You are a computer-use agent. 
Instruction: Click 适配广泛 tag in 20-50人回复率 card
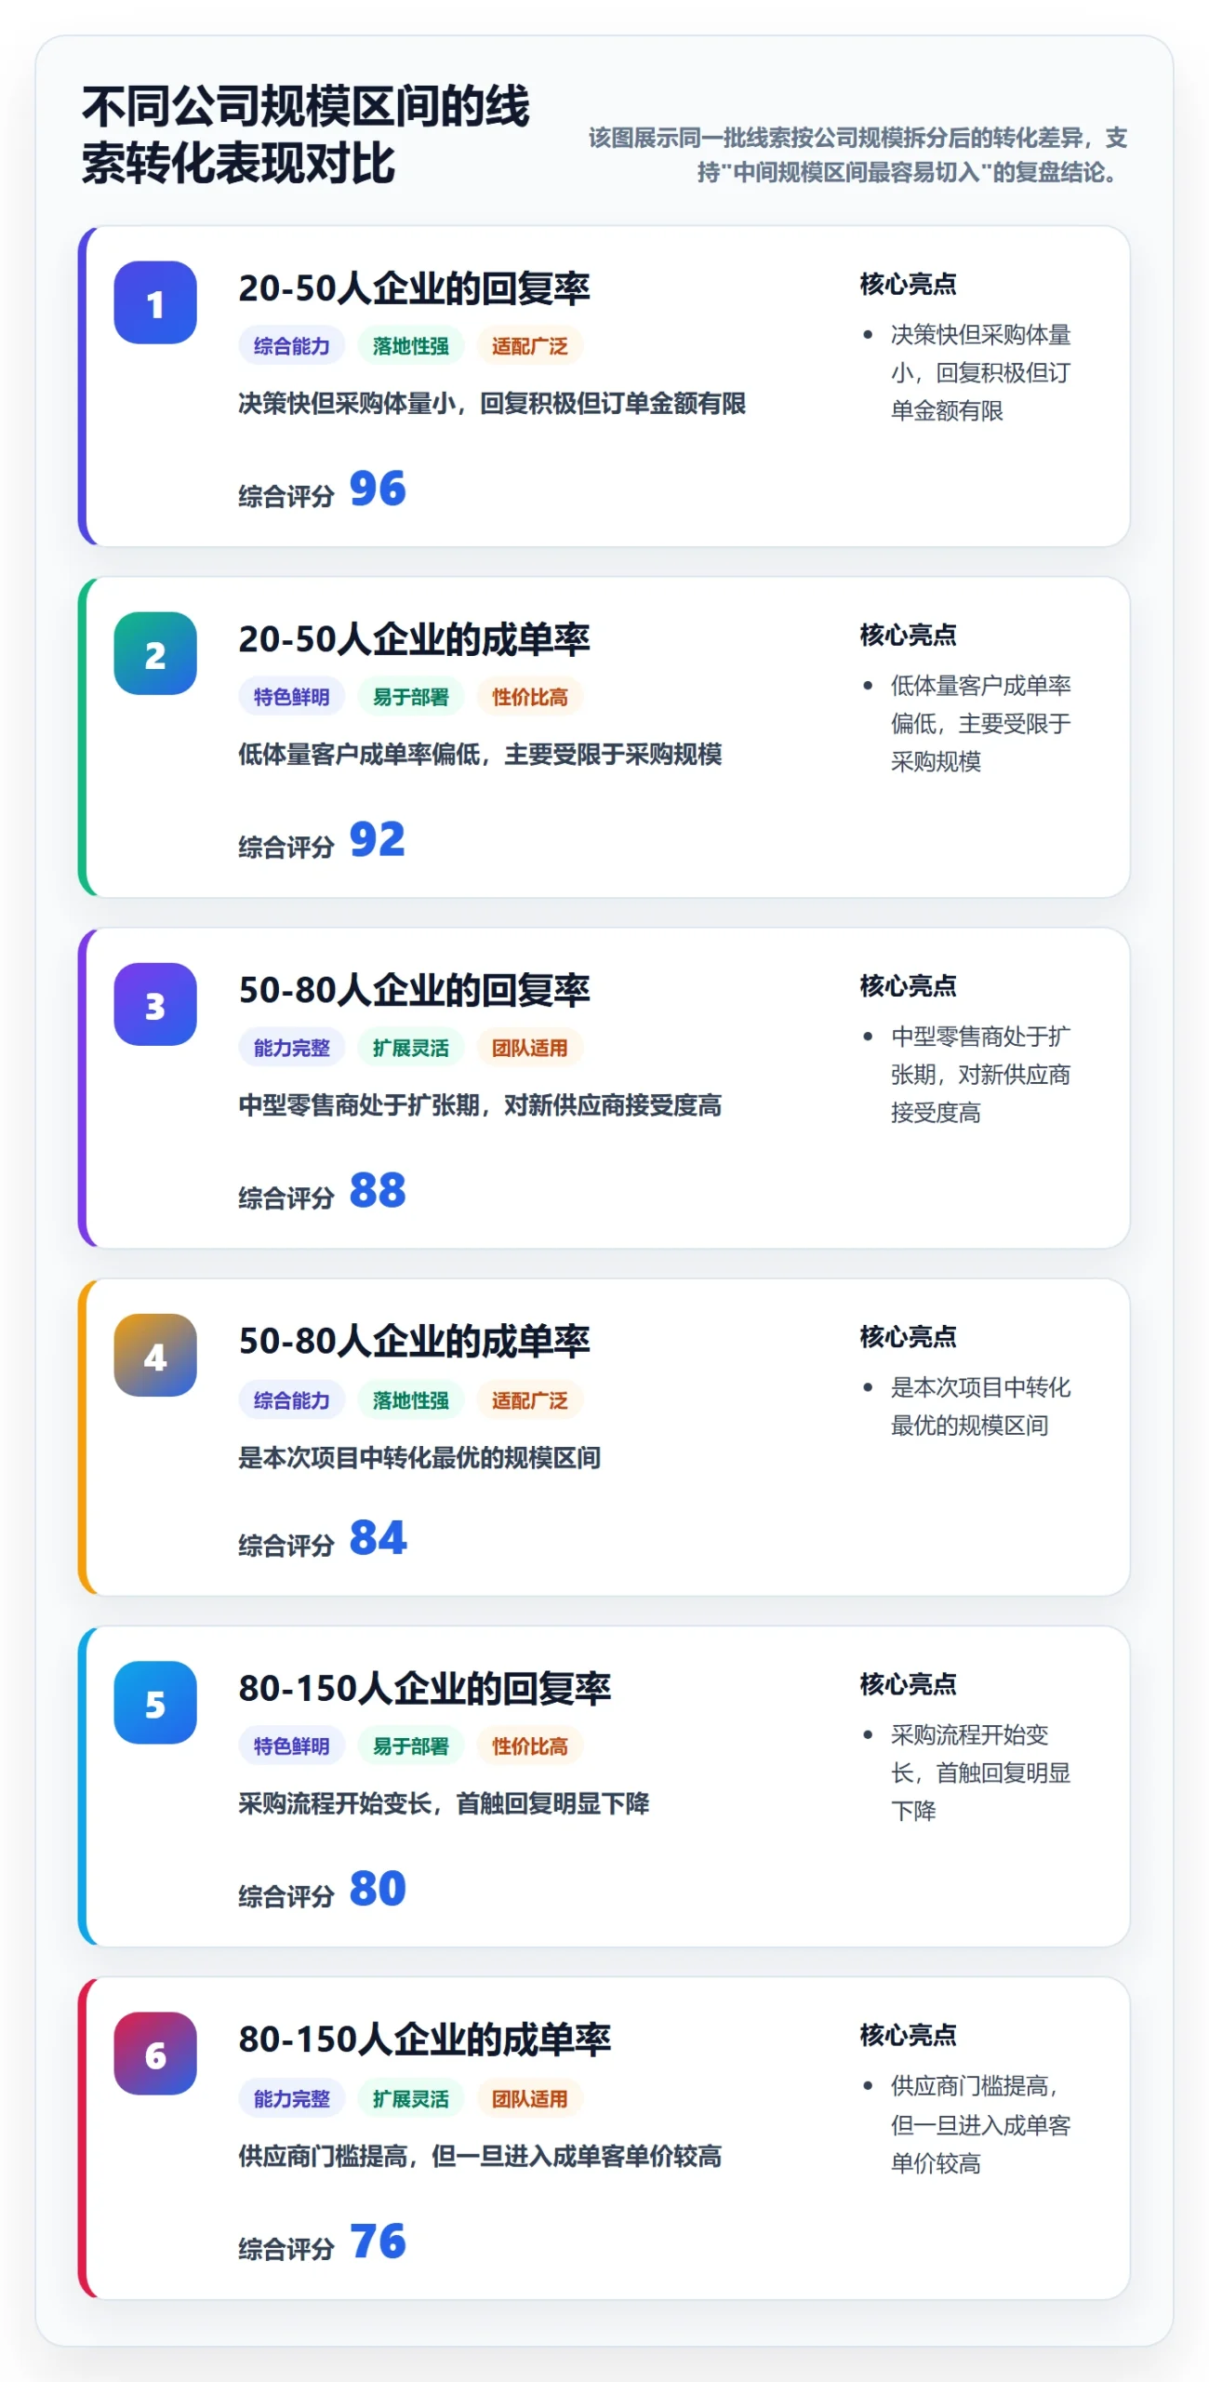tap(529, 346)
